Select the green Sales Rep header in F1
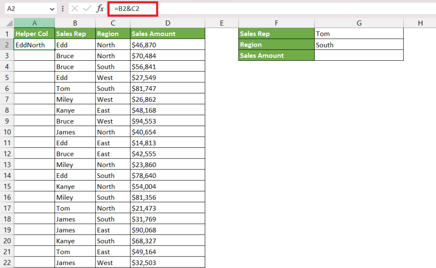 pyautogui.click(x=276, y=34)
